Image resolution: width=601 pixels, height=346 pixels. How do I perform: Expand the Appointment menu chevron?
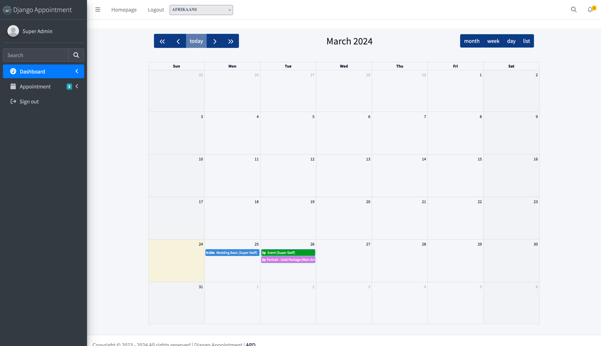pyautogui.click(x=77, y=86)
